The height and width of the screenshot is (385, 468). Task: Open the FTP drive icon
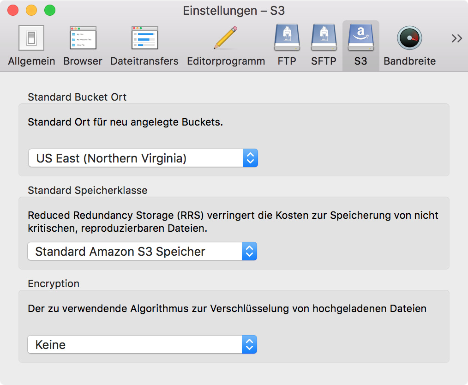coord(287,38)
